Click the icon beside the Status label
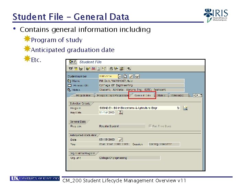Viewport: 247px width, 185px height. click(69, 90)
